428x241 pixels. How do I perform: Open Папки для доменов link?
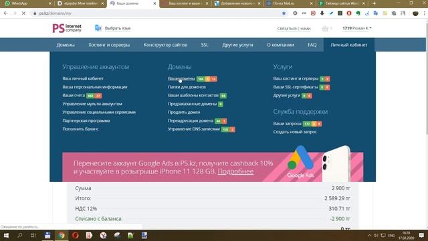(187, 87)
